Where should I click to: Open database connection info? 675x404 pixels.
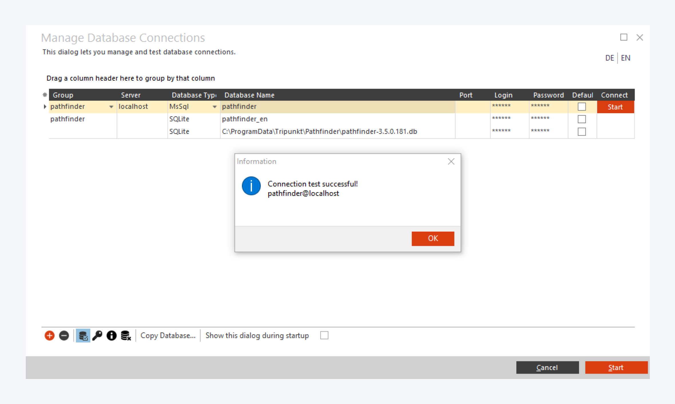112,335
